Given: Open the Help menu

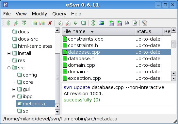Looking at the screenshot, I should 76,14.
